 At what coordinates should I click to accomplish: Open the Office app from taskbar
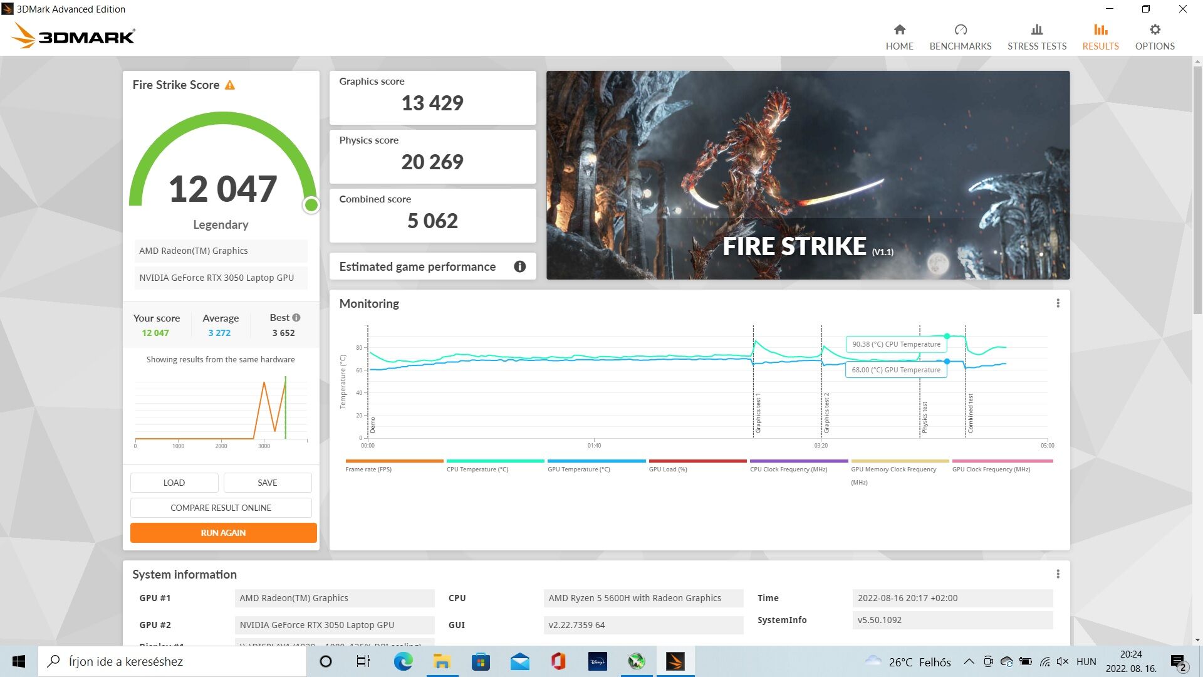pos(558,661)
